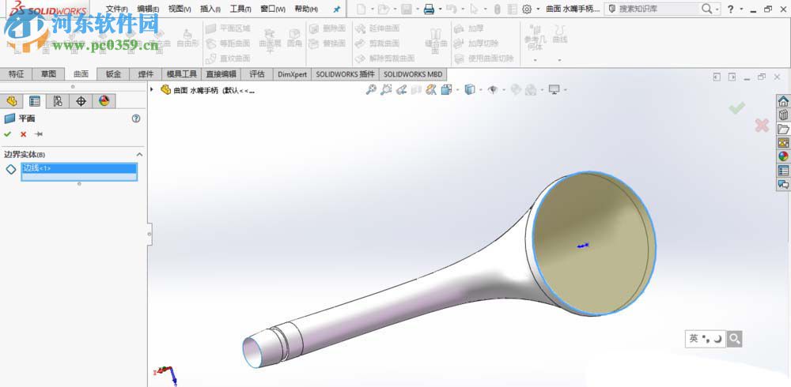This screenshot has height=387, width=791.
Task: Click the IME search magnifier button
Action: pos(735,339)
